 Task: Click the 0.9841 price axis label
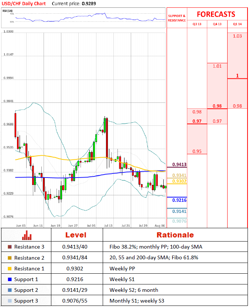pos(8,101)
